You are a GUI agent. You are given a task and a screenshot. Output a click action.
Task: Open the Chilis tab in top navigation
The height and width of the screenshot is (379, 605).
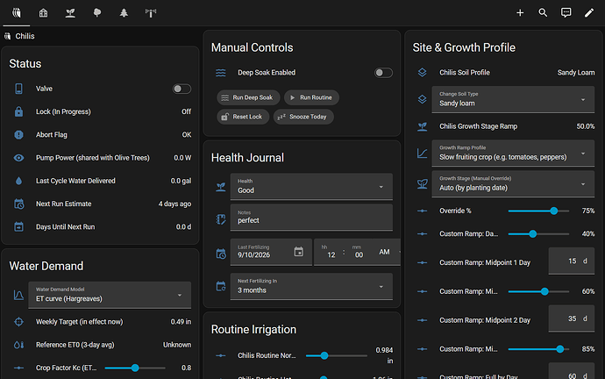(16, 13)
